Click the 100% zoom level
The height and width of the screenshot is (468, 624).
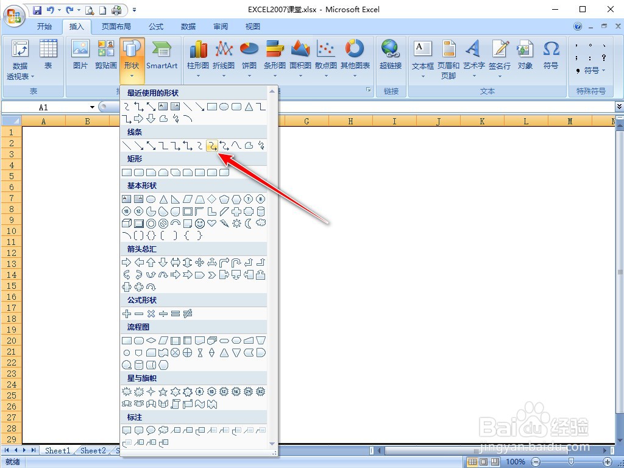[516, 462]
